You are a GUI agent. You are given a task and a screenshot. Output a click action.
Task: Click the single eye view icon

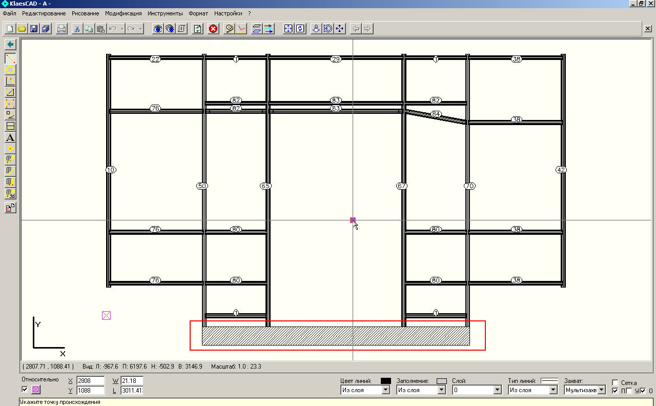click(158, 29)
